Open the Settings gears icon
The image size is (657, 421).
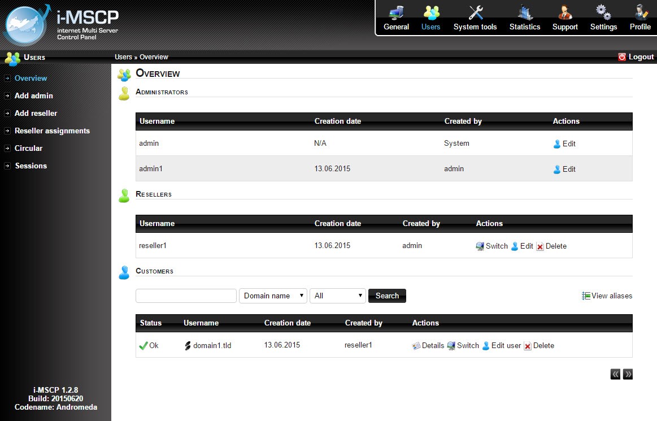tap(603, 13)
